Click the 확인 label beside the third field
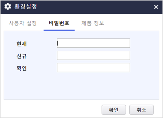Screen dimensions: 163x118 click(22, 68)
